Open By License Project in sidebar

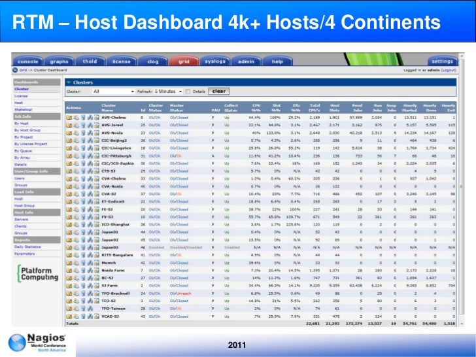point(31,144)
